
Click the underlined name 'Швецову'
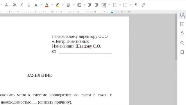click(84, 46)
